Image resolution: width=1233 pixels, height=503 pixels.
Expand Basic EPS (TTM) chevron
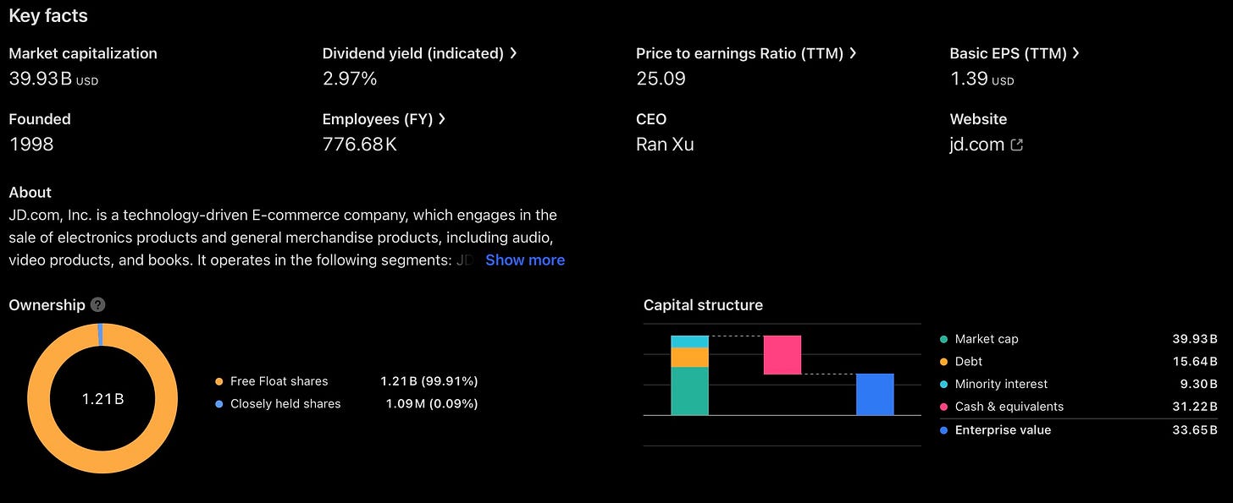pyautogui.click(x=1075, y=53)
